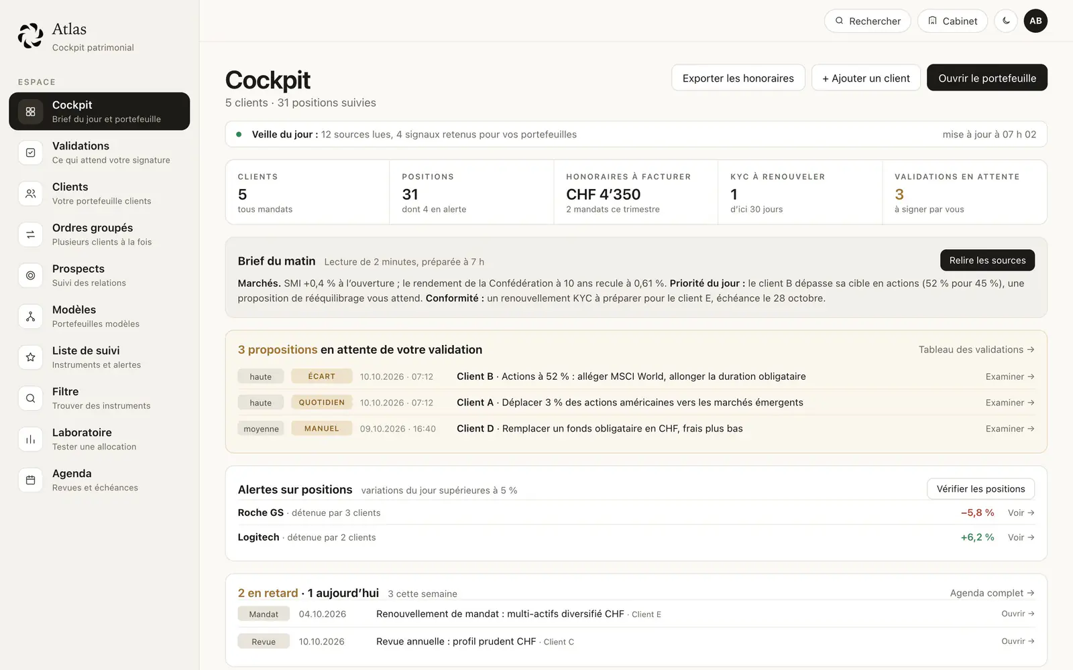Click the Atlas logo icon
1073x670 pixels.
tap(30, 36)
